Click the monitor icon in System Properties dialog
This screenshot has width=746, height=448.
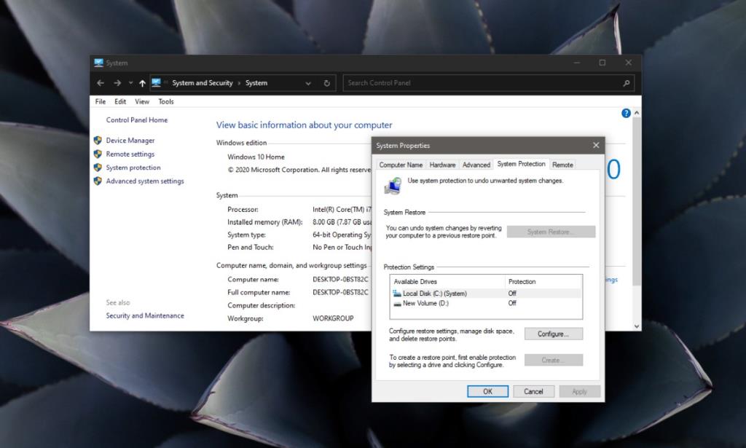click(x=393, y=186)
